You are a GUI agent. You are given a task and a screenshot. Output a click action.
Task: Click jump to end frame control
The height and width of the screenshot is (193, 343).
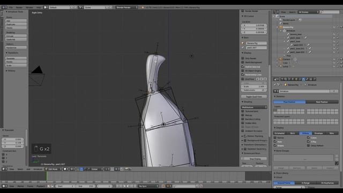(x=135, y=186)
